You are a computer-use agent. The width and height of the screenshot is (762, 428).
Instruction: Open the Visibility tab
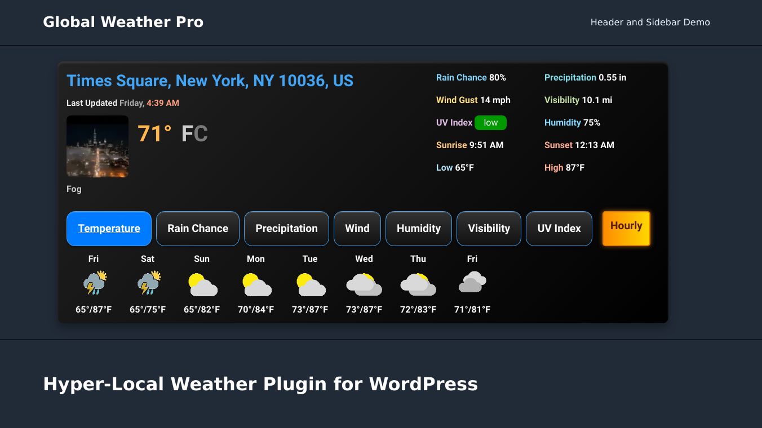click(x=489, y=229)
